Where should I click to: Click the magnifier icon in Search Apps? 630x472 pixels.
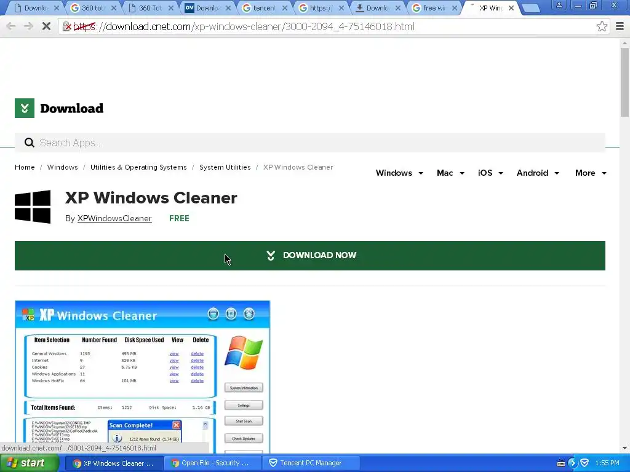[x=30, y=143]
